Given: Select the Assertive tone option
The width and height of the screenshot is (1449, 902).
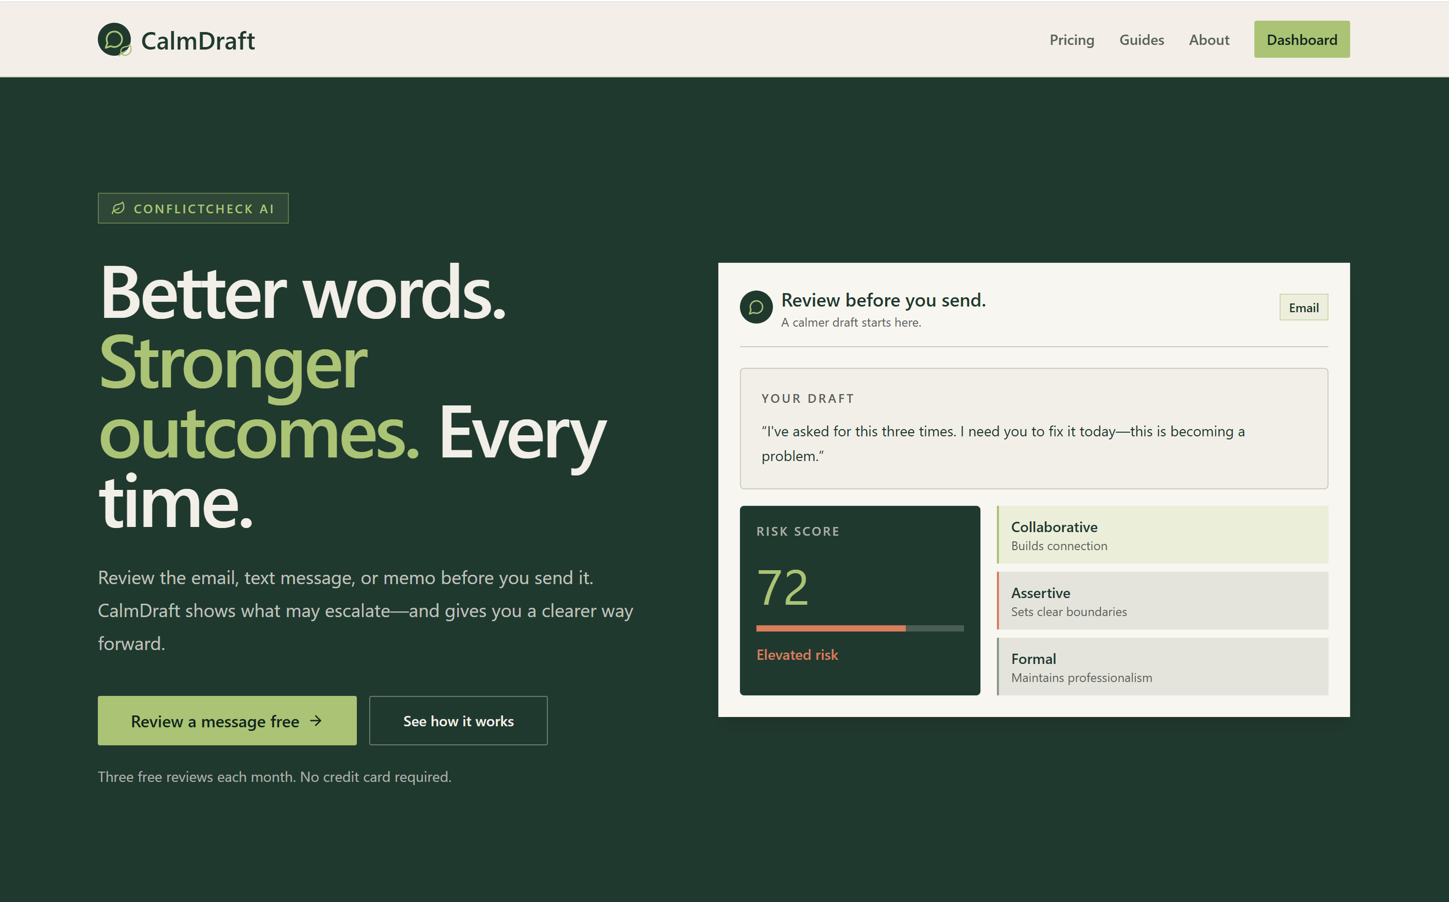Looking at the screenshot, I should click(1162, 601).
